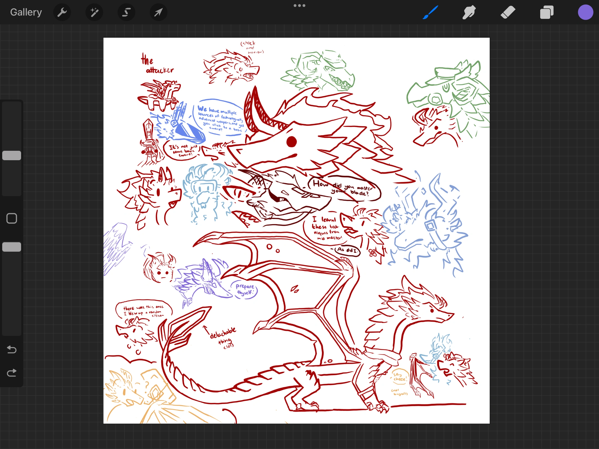Image resolution: width=599 pixels, height=449 pixels.
Task: Return to the Gallery
Action: tap(26, 12)
